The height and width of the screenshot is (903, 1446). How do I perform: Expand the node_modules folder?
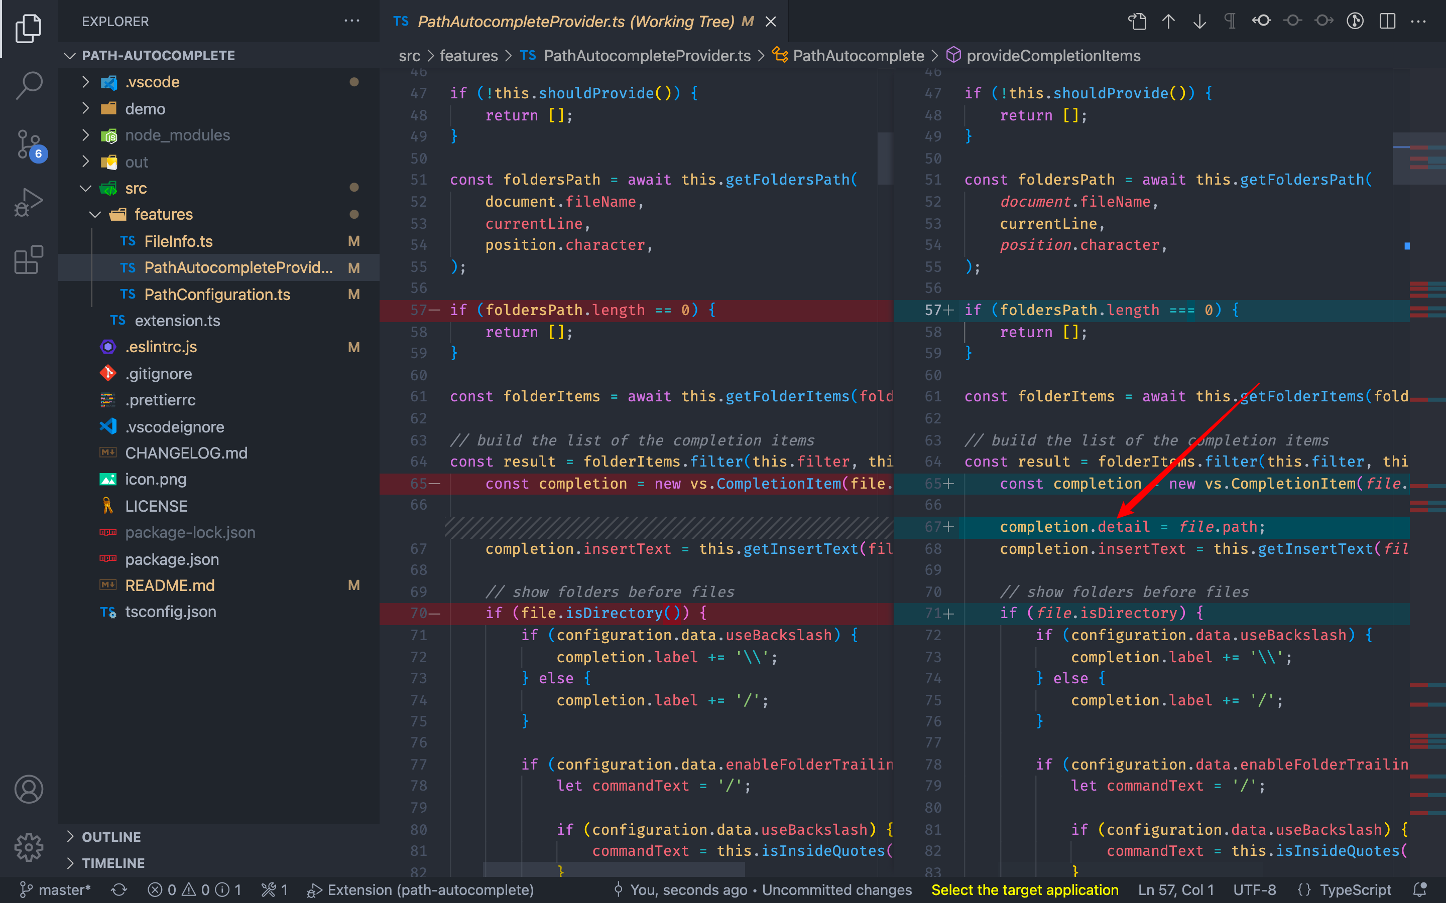pyautogui.click(x=177, y=135)
